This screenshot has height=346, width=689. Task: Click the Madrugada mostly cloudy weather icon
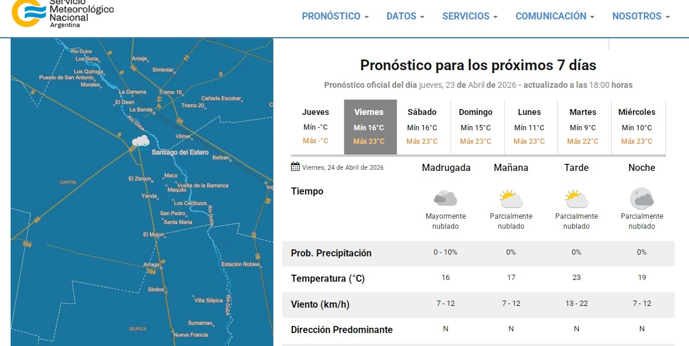click(x=445, y=198)
